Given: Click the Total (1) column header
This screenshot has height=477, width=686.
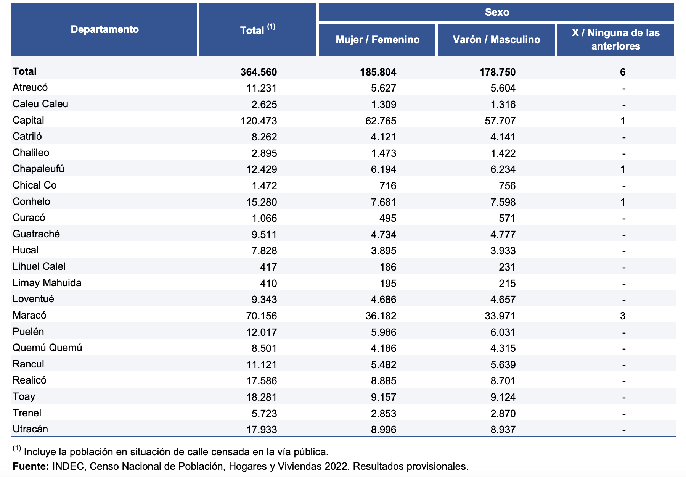Looking at the screenshot, I should [x=258, y=29].
